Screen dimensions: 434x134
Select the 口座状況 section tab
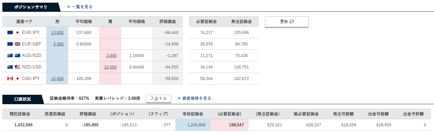point(23,99)
